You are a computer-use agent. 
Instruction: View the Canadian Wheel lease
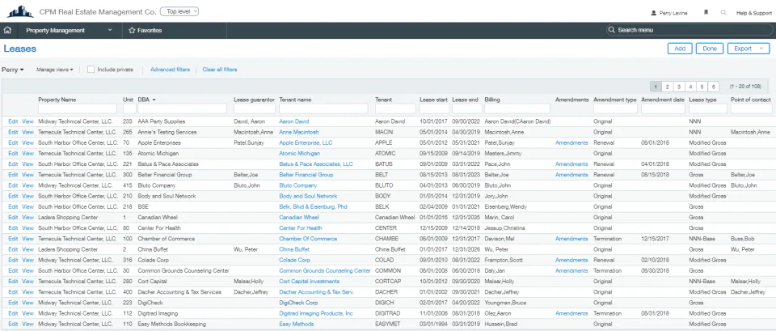27,218
